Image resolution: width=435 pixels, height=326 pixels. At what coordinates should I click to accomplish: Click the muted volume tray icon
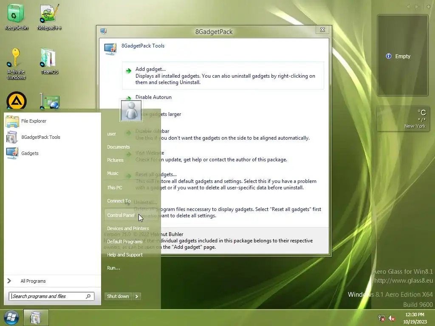(392, 318)
